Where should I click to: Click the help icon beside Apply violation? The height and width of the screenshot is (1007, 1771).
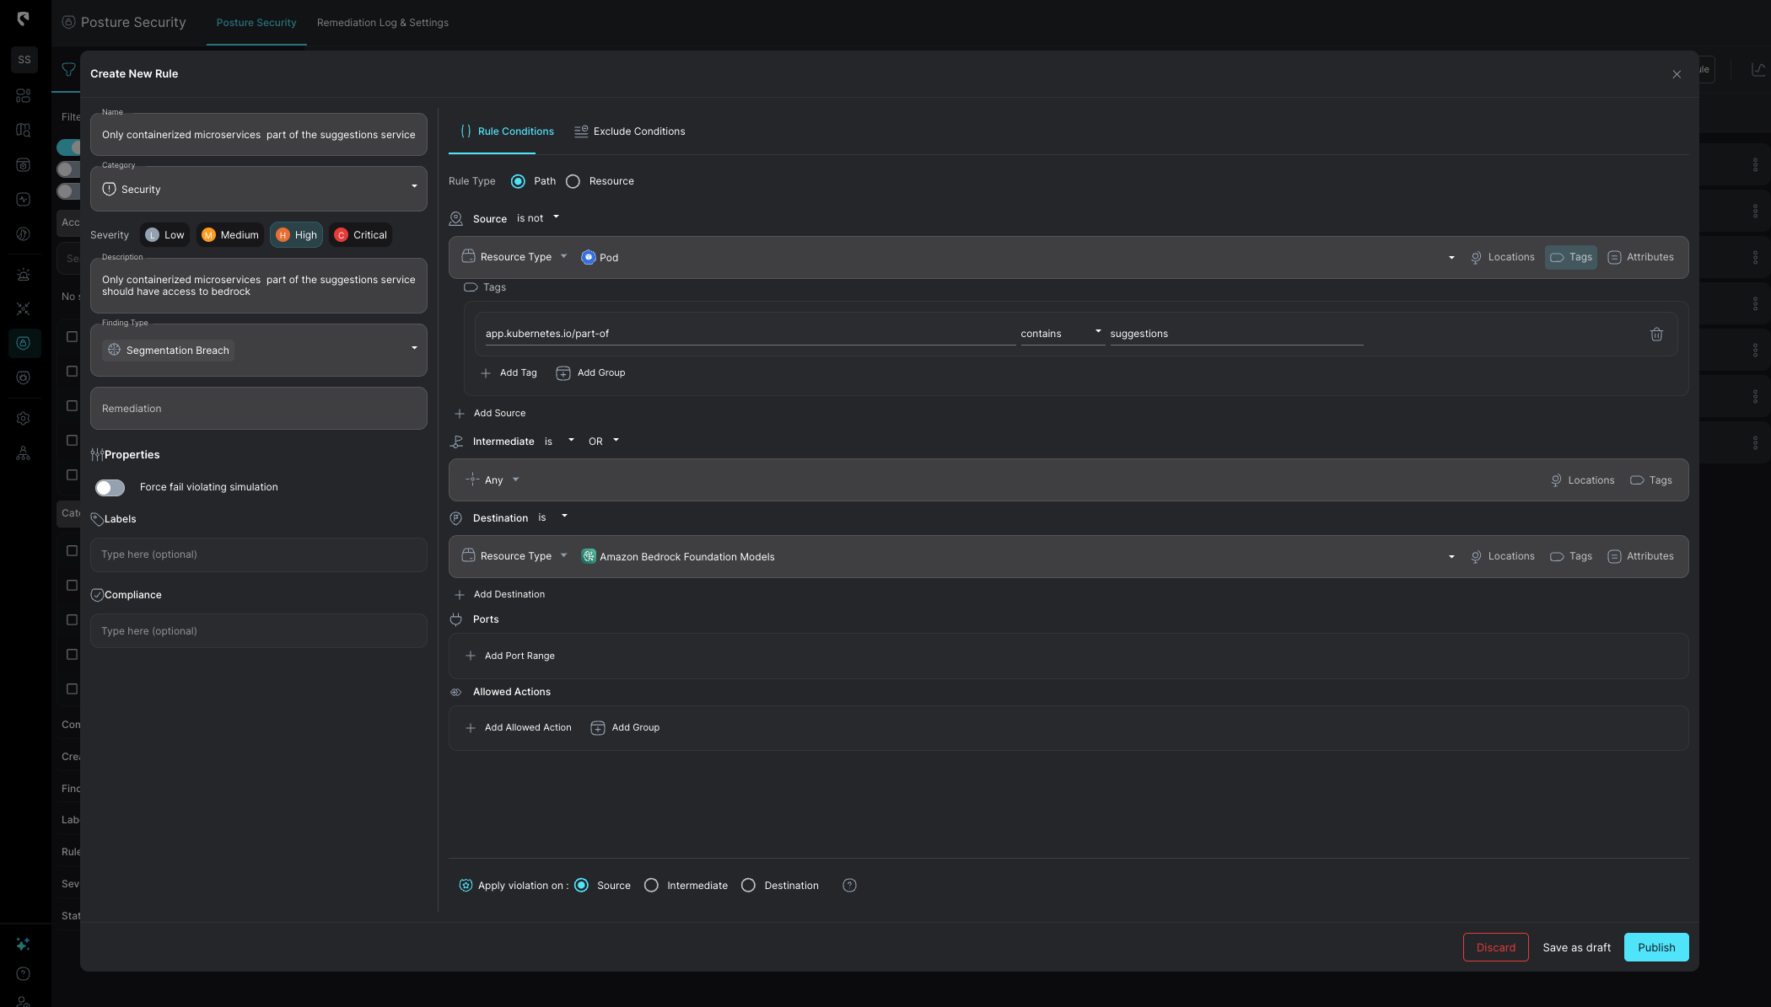coord(849,885)
